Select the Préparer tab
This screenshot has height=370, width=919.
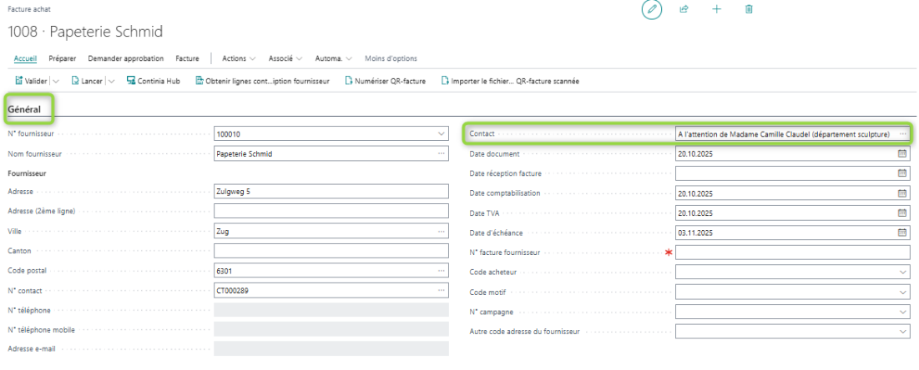(x=62, y=58)
